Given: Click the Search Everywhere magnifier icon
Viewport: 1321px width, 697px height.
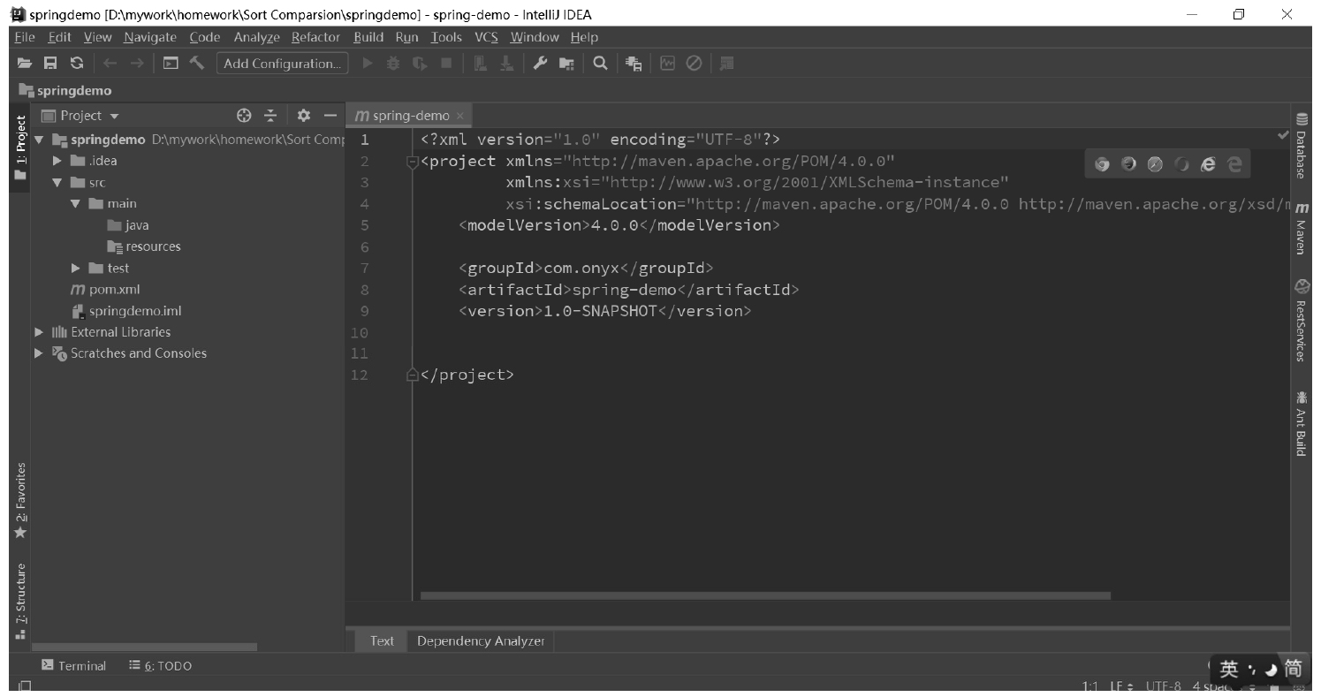Looking at the screenshot, I should [x=599, y=64].
